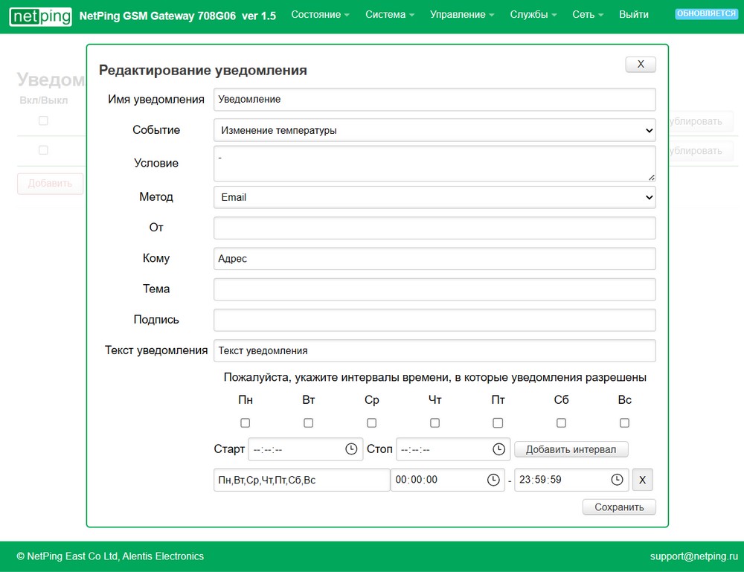Screen dimensions: 744x572
Task: Click Выйти in the top navigation
Action: coord(633,15)
